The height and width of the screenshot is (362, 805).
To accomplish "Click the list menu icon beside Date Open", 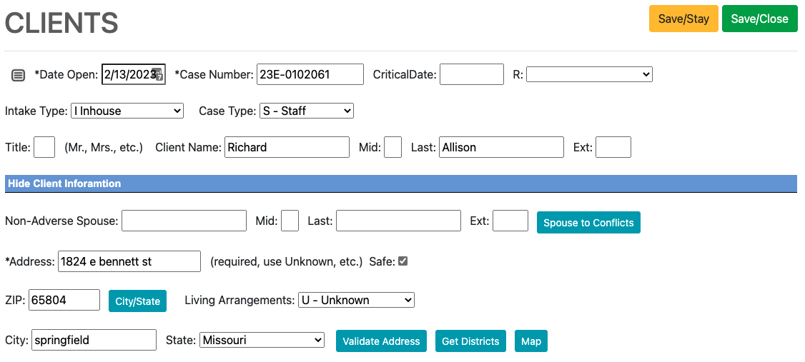I will (x=19, y=75).
